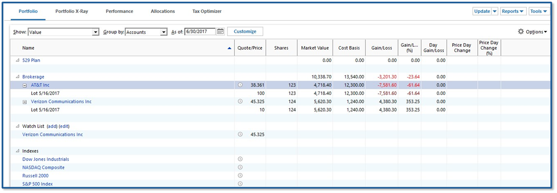Click the Options gear icon

click(521, 32)
